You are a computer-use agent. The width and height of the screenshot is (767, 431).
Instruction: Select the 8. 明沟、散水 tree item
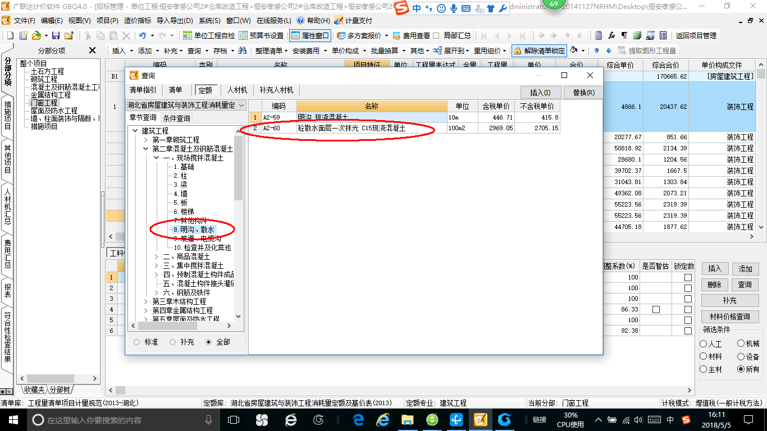(x=193, y=230)
